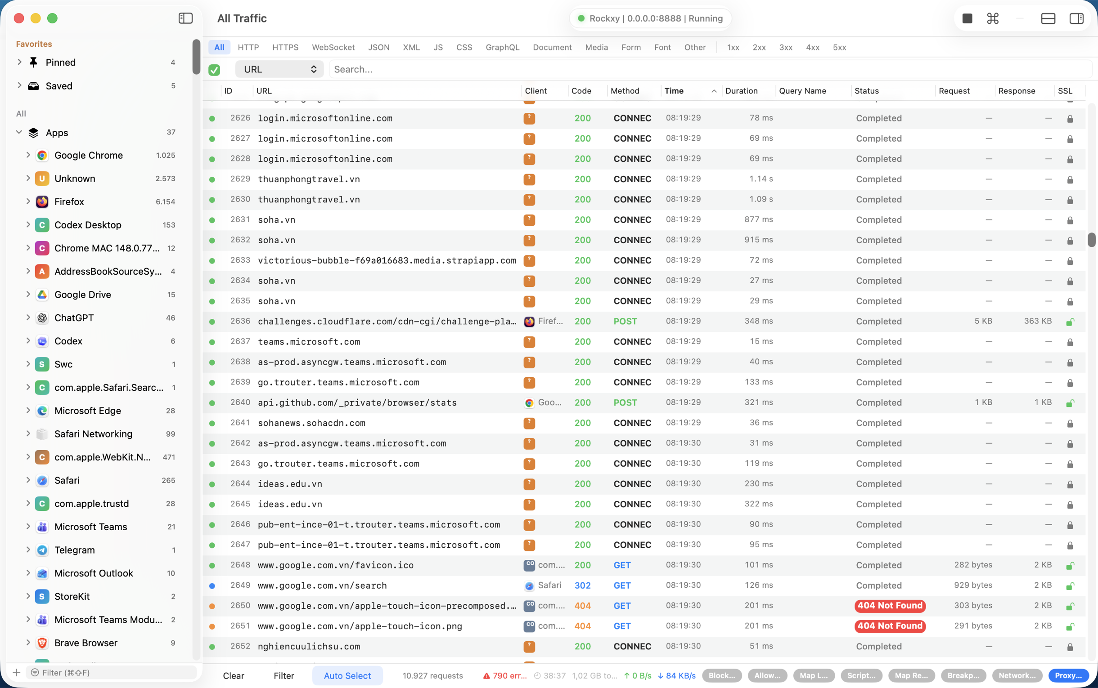Click the sidebar vertical scrollbar thumb

click(x=196, y=57)
